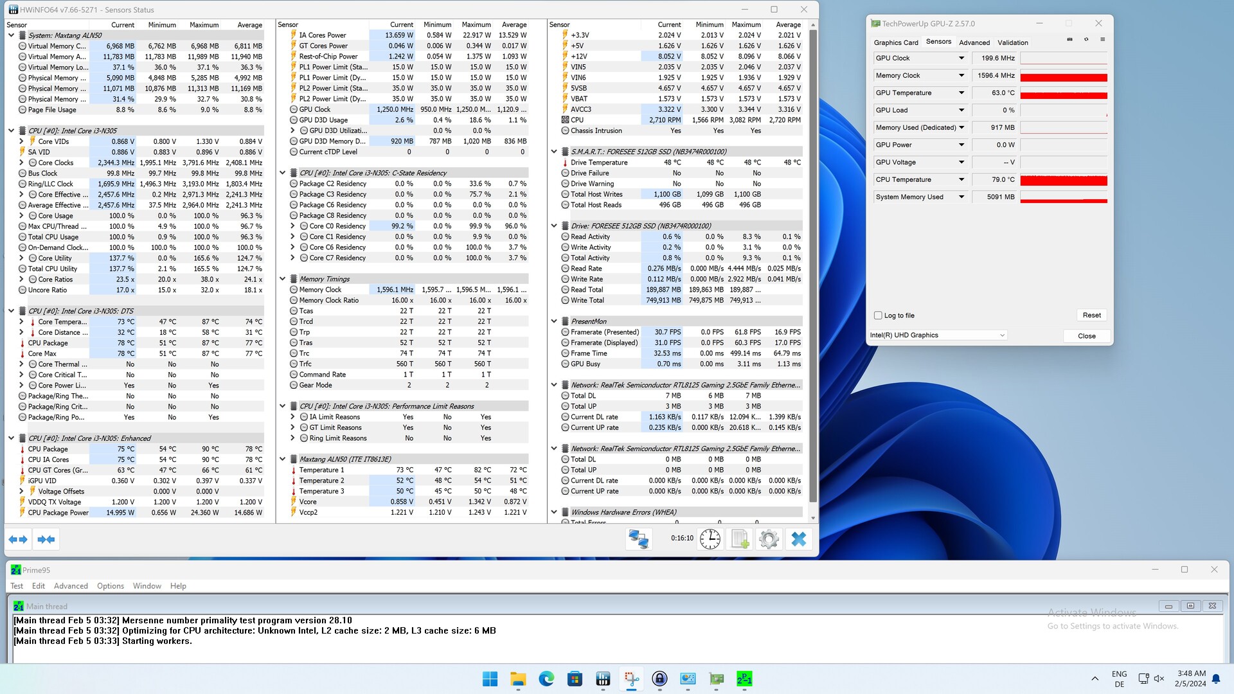Click the Close button in GPU-Z

pyautogui.click(x=1086, y=336)
